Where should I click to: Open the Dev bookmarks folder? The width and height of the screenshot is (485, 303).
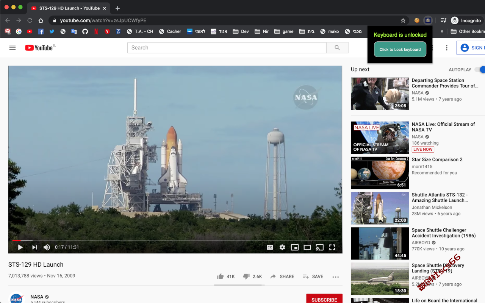[x=241, y=31]
